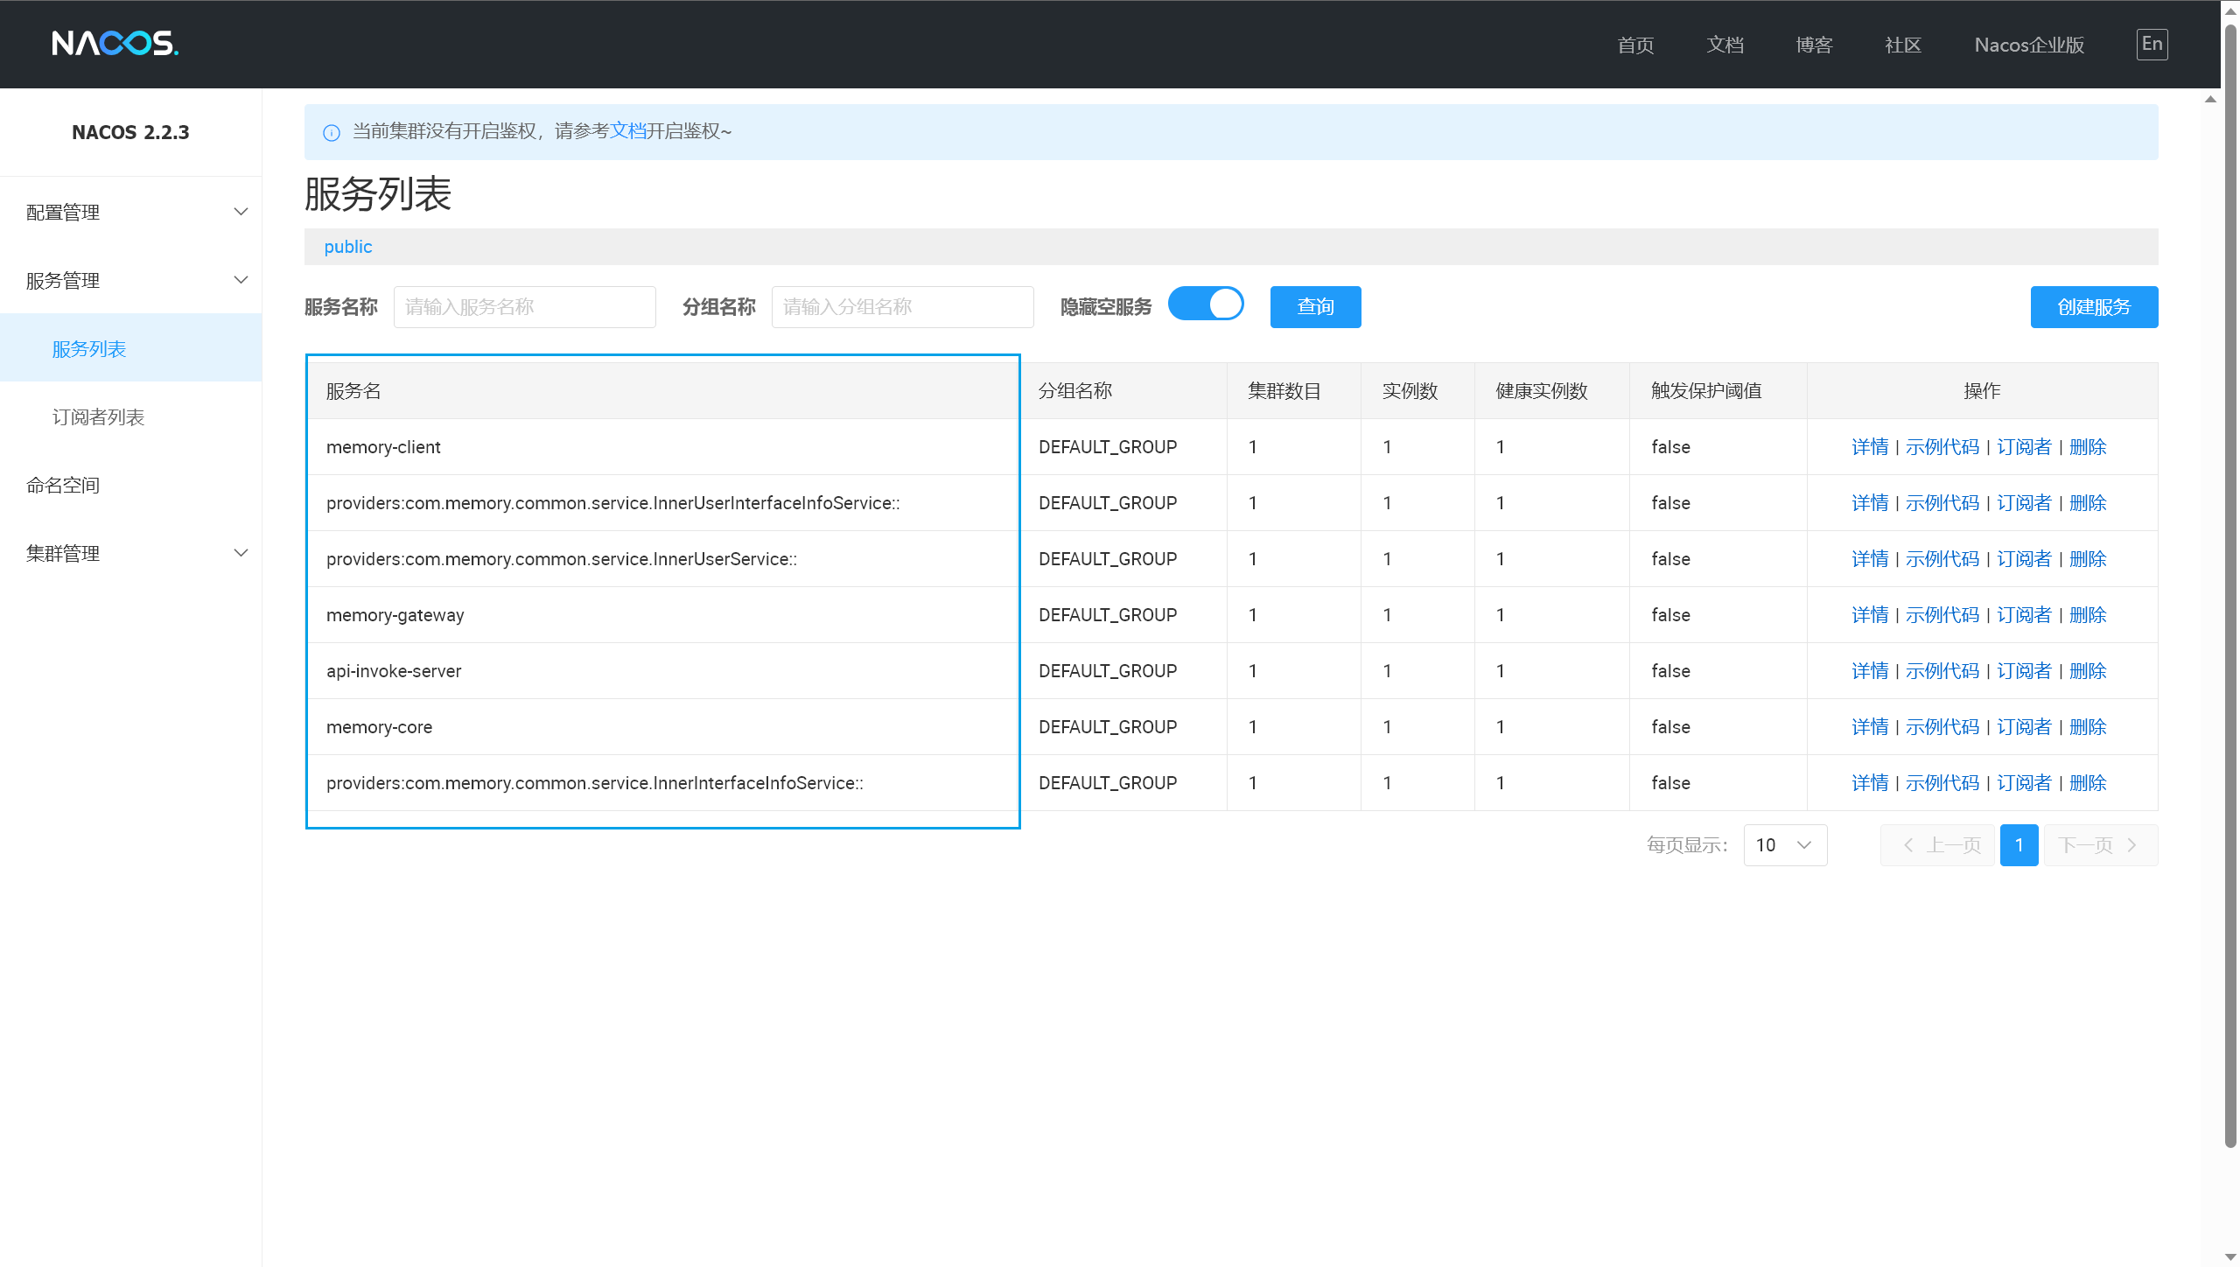
Task: Click 删除 for InnerUserInterfaceInfoService provider
Action: click(x=2087, y=503)
